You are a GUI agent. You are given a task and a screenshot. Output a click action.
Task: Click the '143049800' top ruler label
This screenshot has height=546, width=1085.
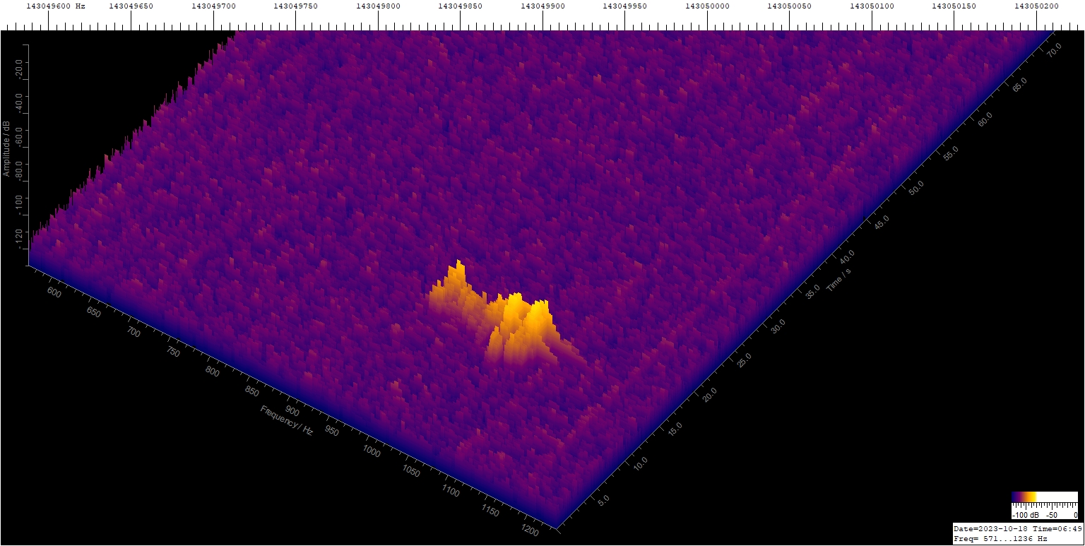[x=378, y=6]
